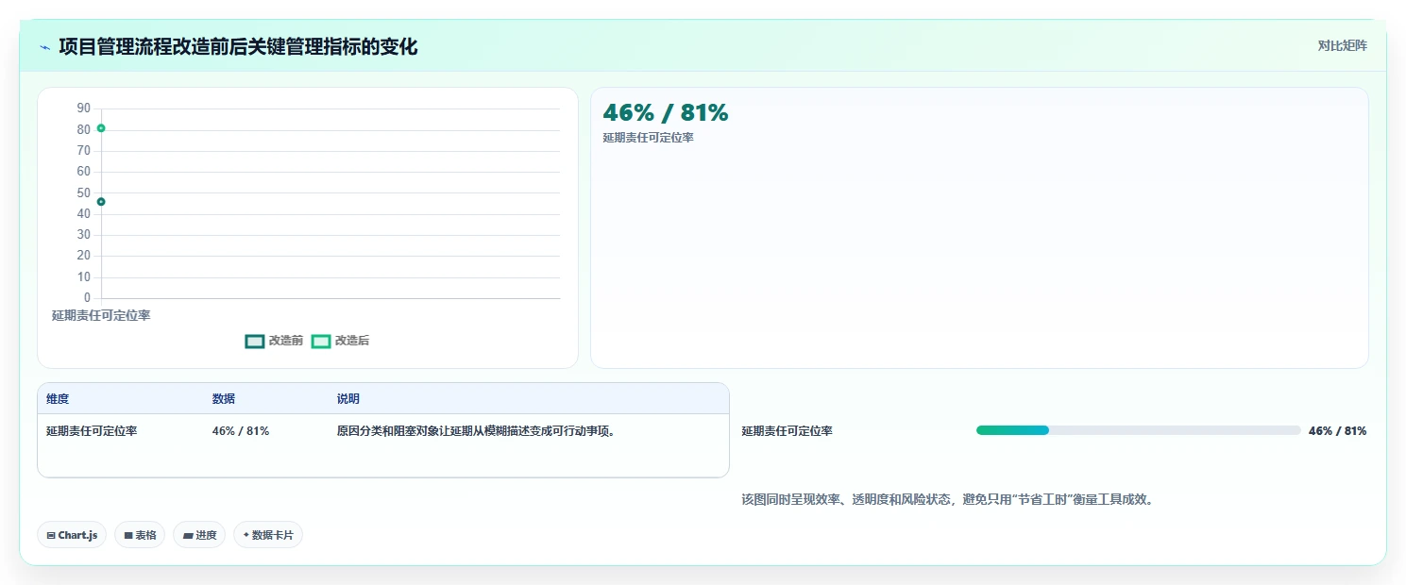This screenshot has height=585, width=1406.
Task: Click the sparkle icon in the 数据卡片 chip
Action: (x=246, y=535)
